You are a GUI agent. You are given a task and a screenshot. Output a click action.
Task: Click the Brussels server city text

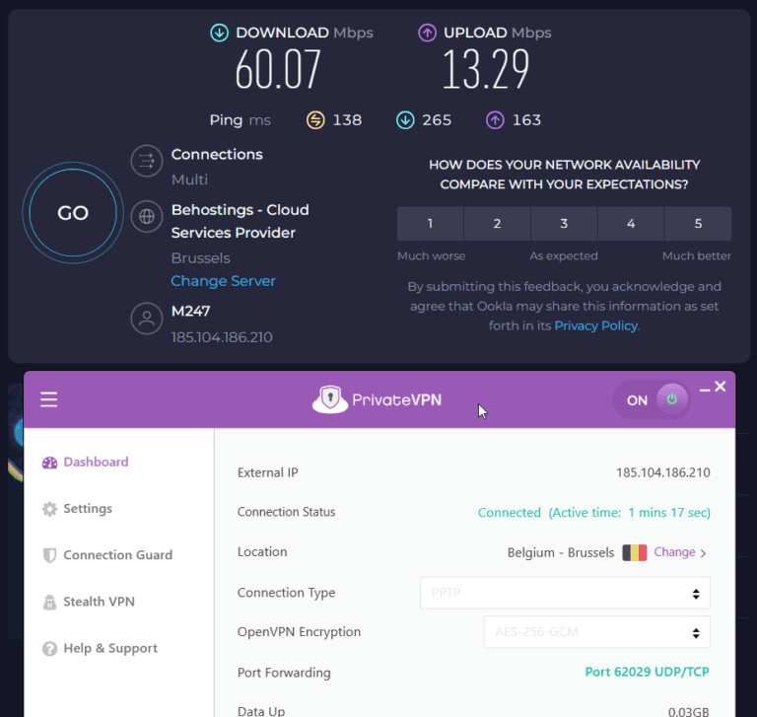point(201,258)
